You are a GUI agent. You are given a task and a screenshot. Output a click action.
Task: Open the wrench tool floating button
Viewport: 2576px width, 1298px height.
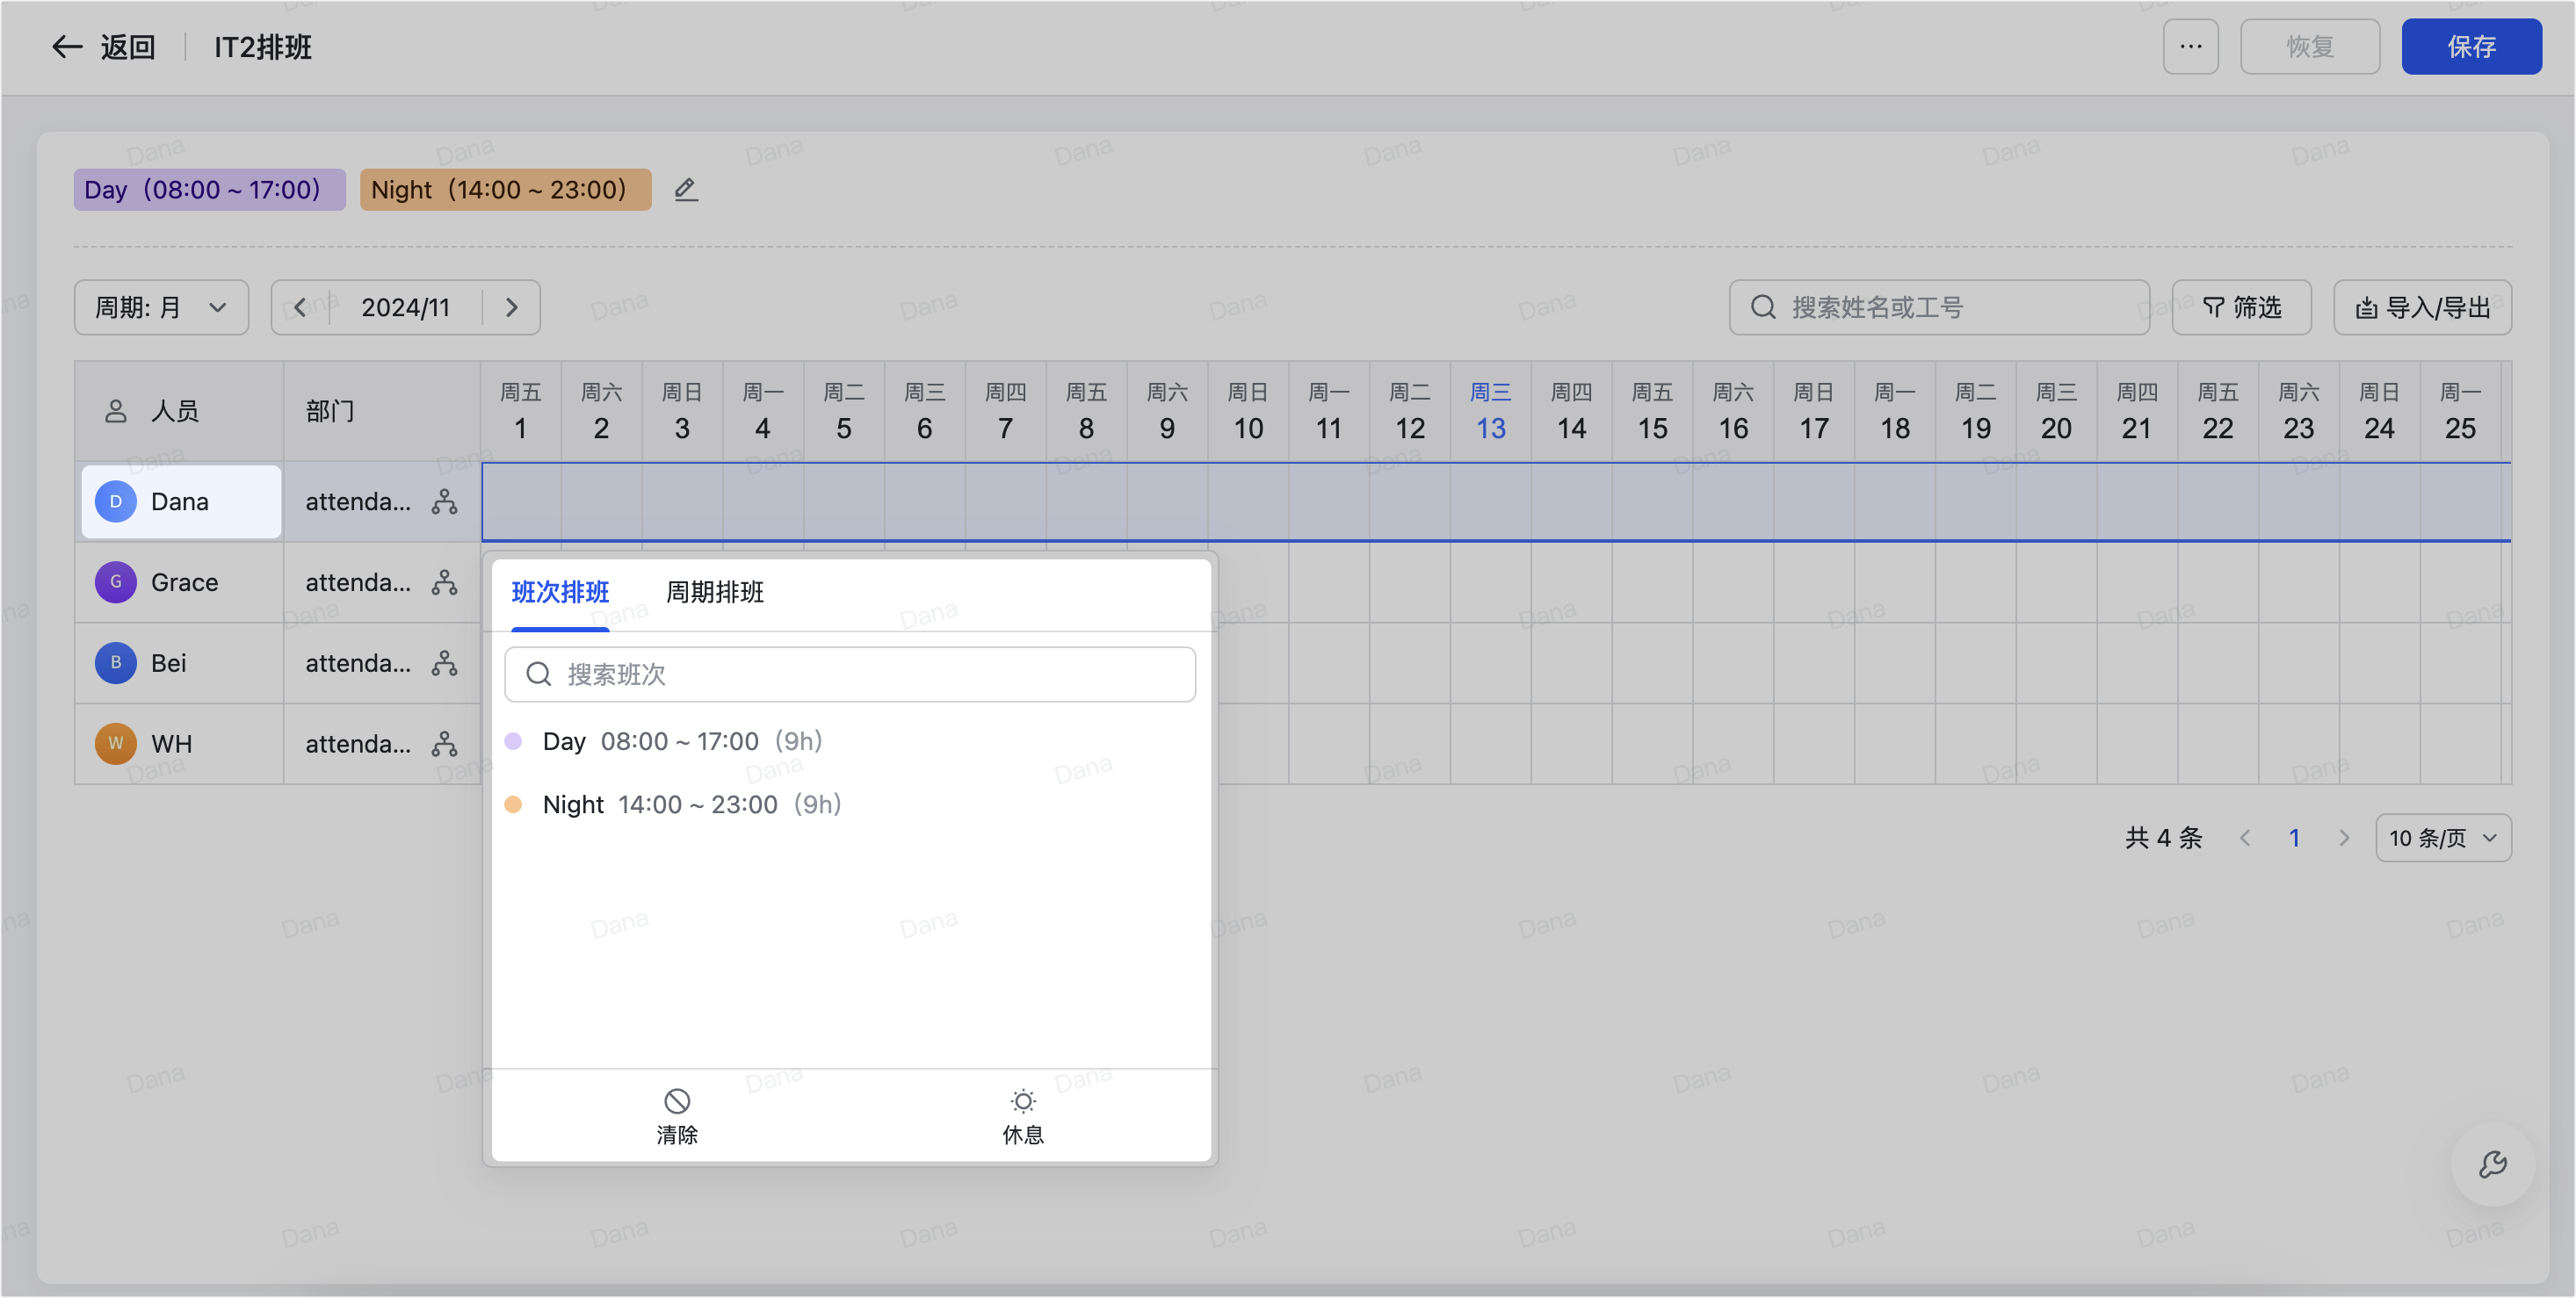coord(2492,1165)
